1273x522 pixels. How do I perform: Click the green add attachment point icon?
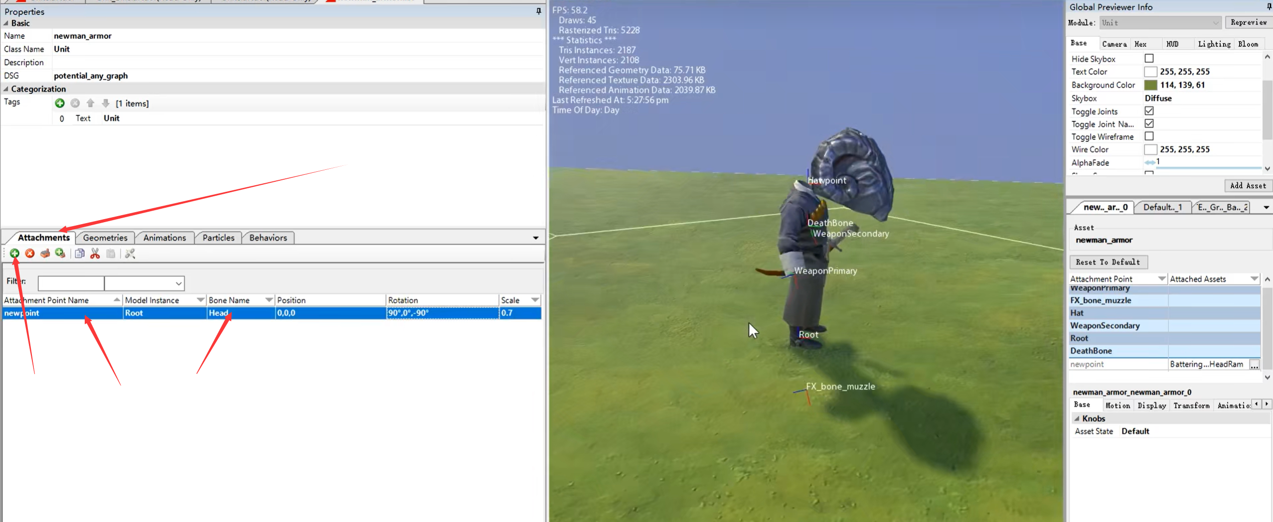(14, 254)
